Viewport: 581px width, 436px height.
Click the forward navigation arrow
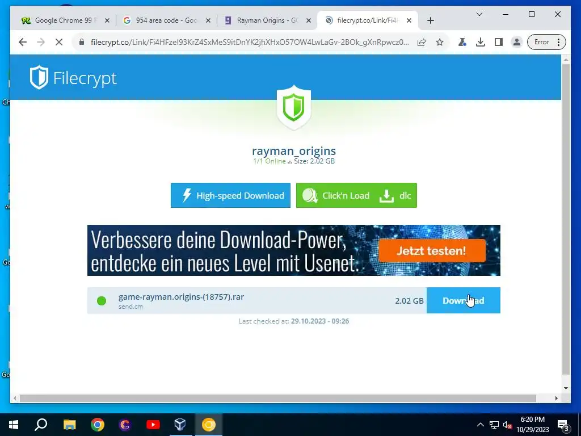coord(41,42)
